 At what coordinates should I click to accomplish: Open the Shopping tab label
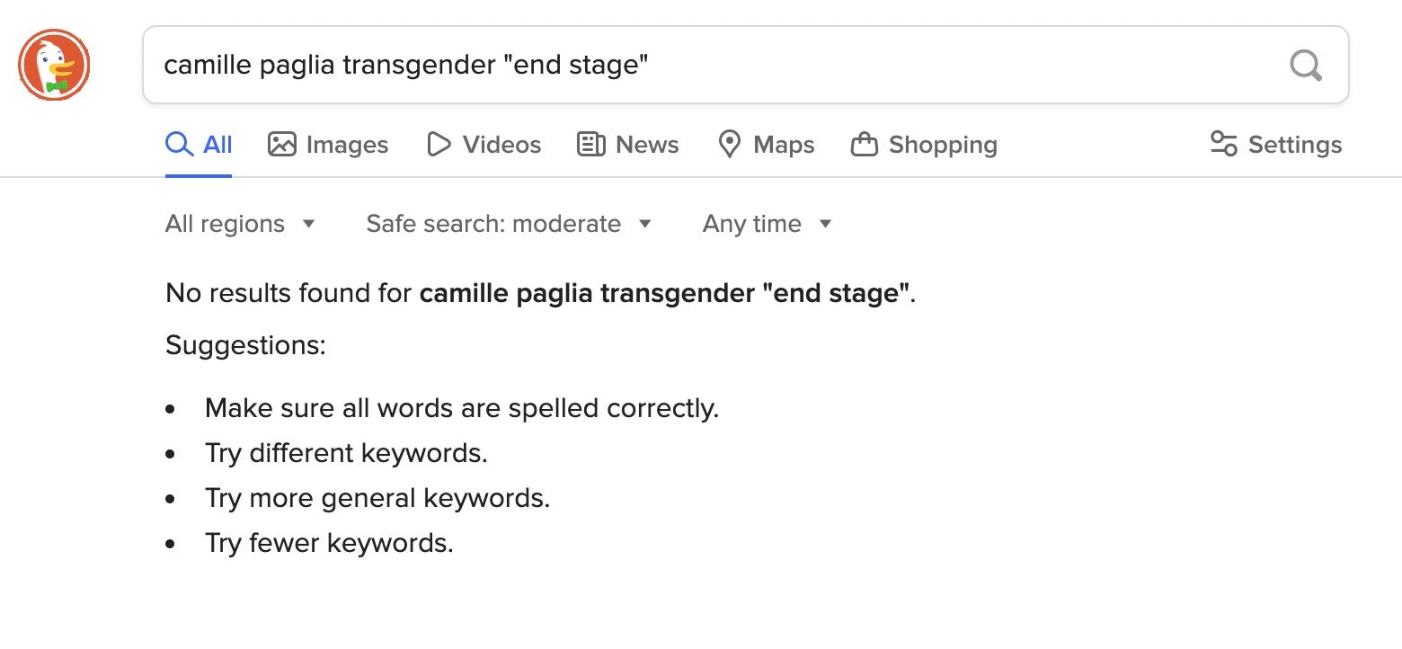(943, 145)
